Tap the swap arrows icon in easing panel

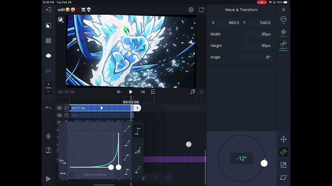[63, 162]
